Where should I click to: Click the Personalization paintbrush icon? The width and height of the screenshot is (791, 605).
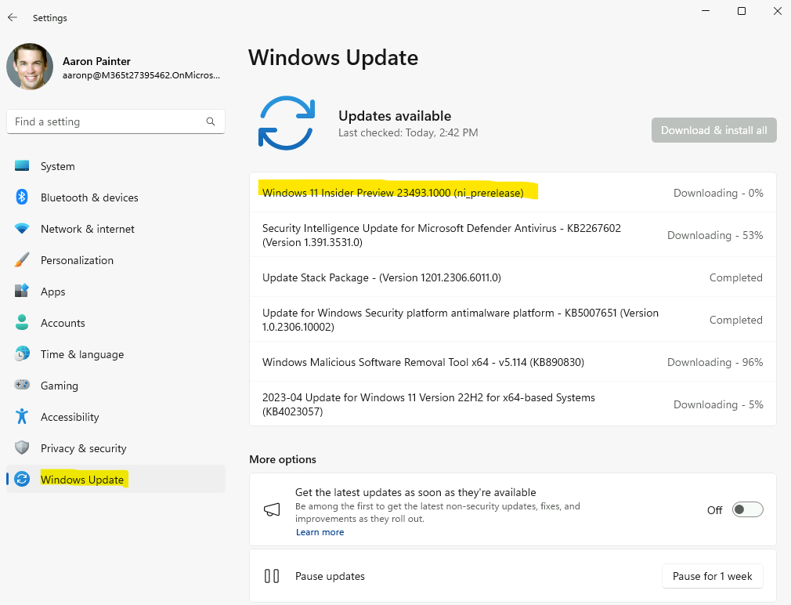(22, 260)
